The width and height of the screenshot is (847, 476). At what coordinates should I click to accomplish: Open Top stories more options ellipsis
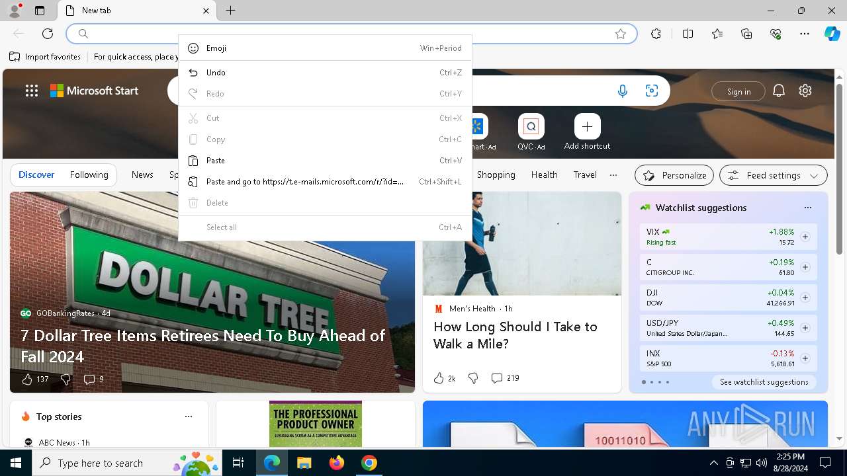tap(189, 416)
